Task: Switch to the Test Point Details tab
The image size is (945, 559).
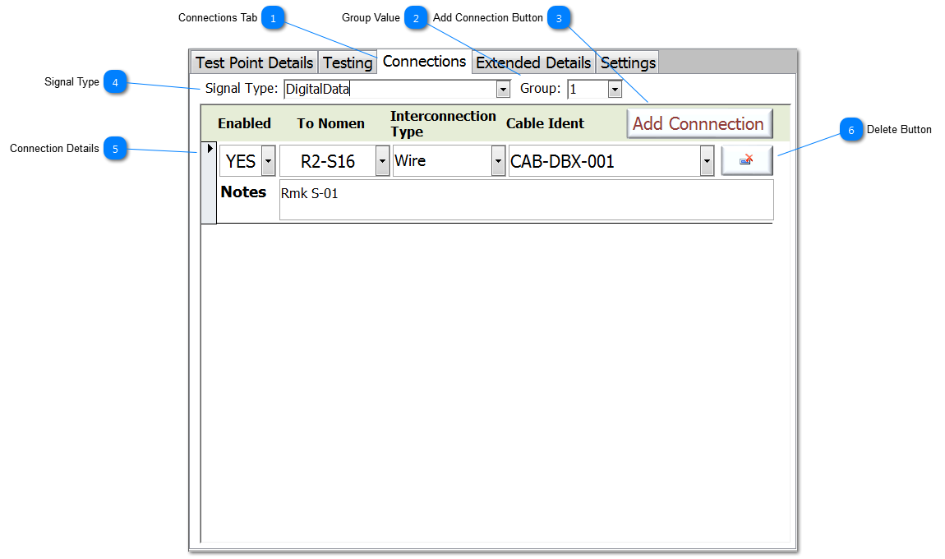Action: point(254,62)
